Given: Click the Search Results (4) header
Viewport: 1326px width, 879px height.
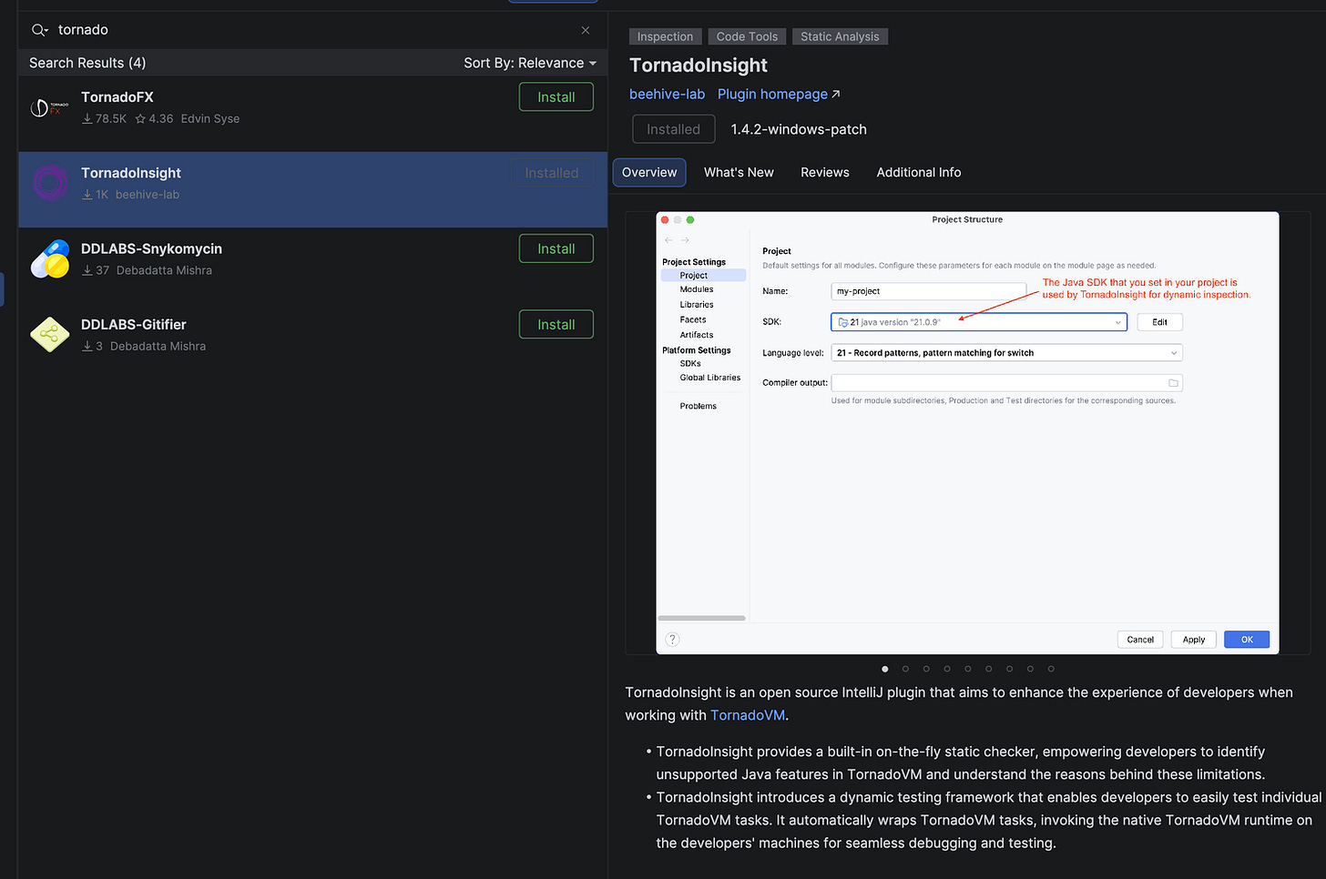Looking at the screenshot, I should [x=87, y=63].
